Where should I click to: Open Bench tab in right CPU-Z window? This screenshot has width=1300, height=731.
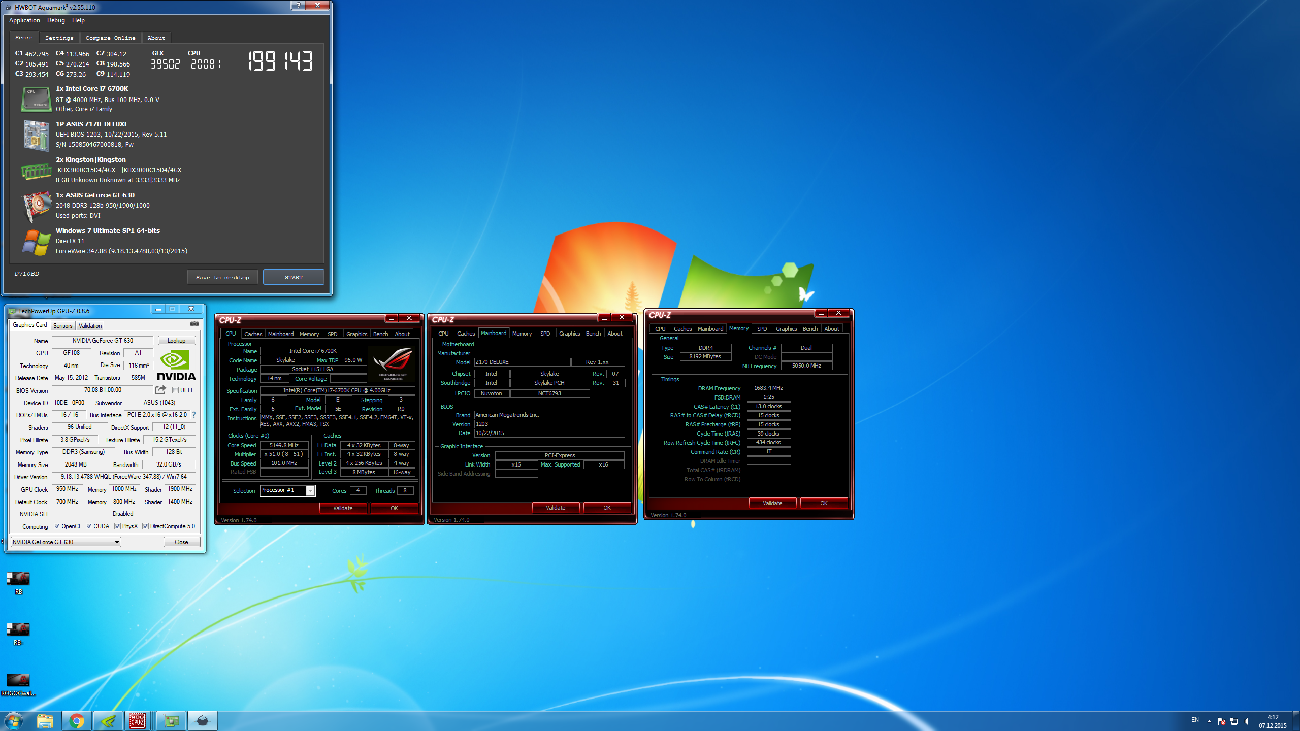tap(809, 328)
